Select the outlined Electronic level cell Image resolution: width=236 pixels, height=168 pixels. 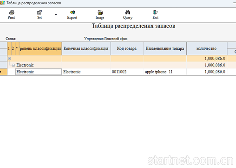(x=39, y=72)
